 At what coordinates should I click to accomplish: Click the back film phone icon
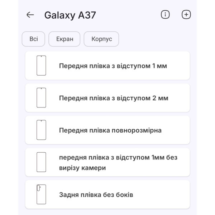pyautogui.click(x=41, y=194)
